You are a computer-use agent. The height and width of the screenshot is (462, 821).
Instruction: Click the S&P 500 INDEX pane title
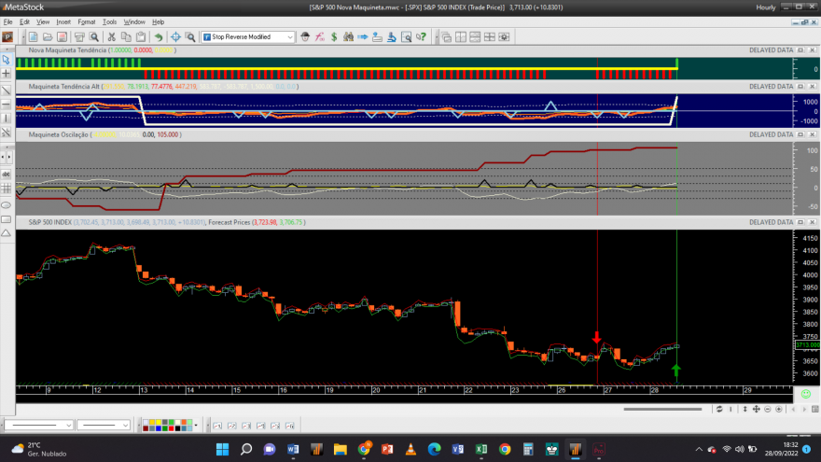click(49, 222)
